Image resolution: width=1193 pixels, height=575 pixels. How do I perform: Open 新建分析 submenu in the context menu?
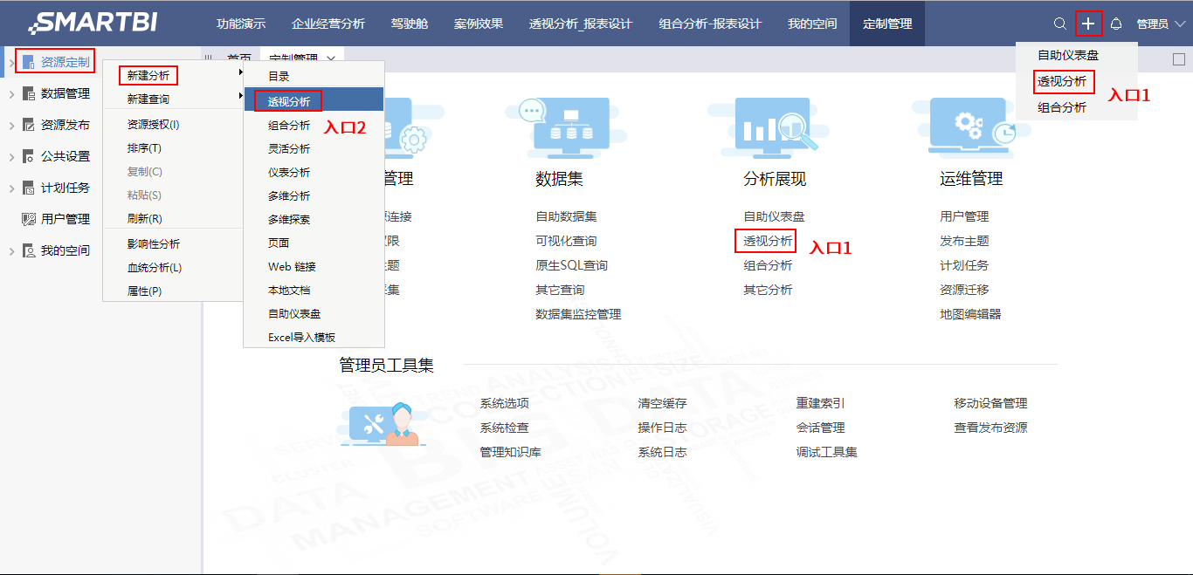coord(173,76)
